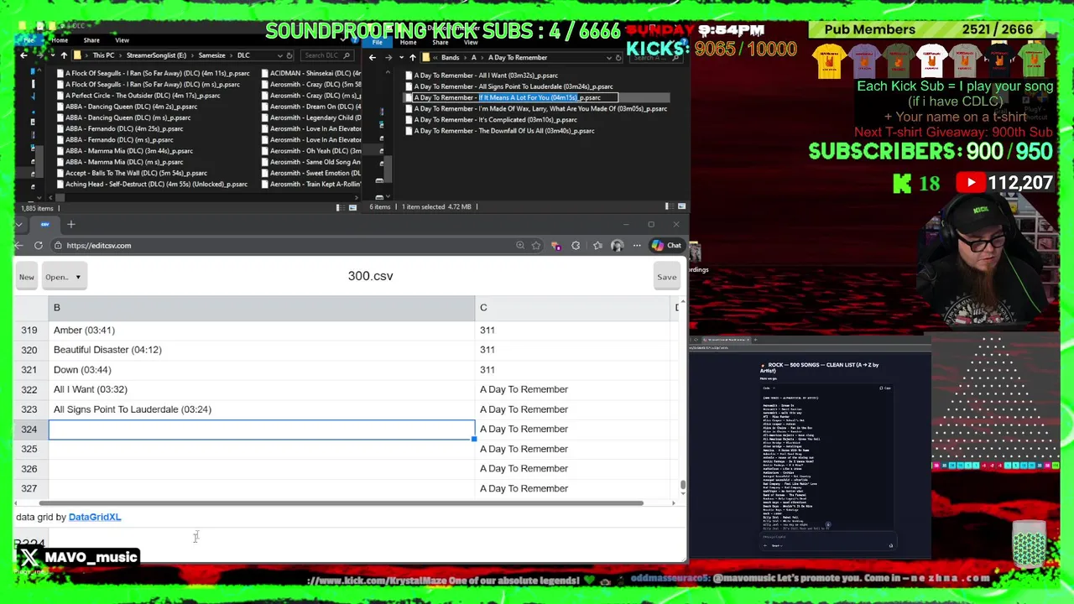Click the New button in editcsv

point(27,277)
